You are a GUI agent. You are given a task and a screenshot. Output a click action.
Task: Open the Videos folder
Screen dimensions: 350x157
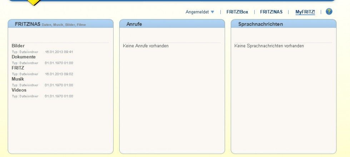pyautogui.click(x=19, y=90)
